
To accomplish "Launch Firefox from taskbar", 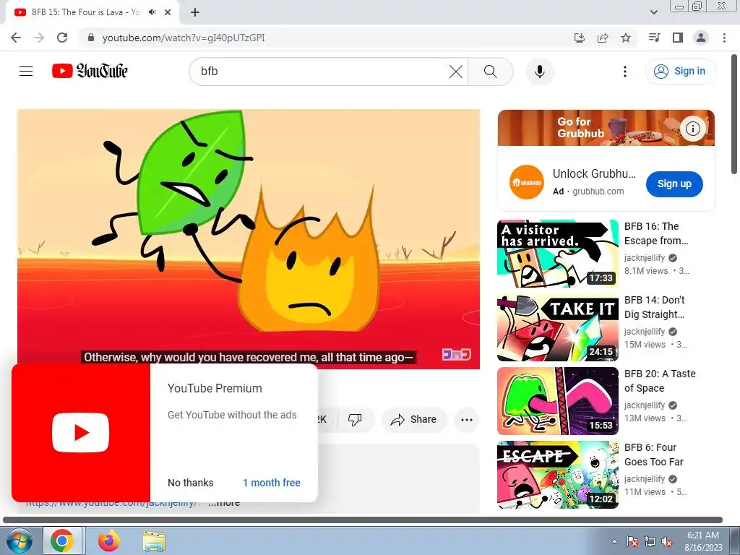I will point(109,541).
